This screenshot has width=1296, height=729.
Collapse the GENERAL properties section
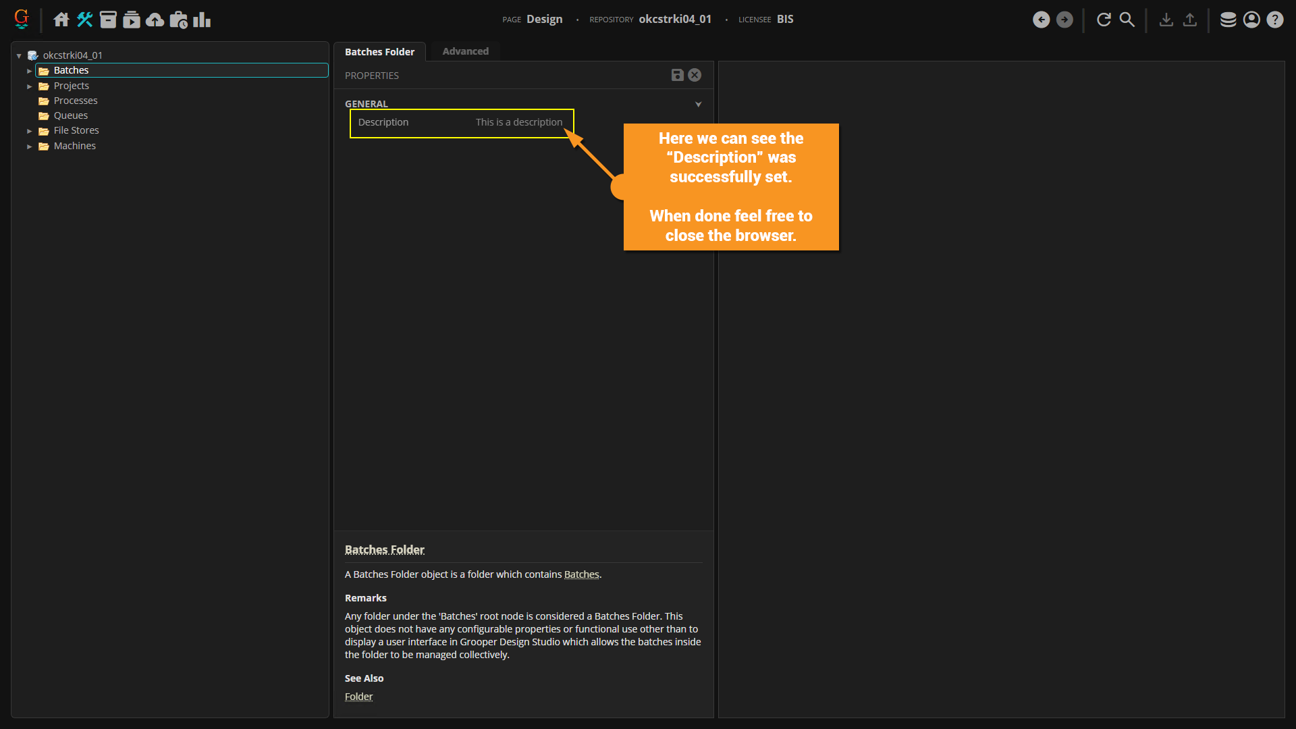coord(698,104)
